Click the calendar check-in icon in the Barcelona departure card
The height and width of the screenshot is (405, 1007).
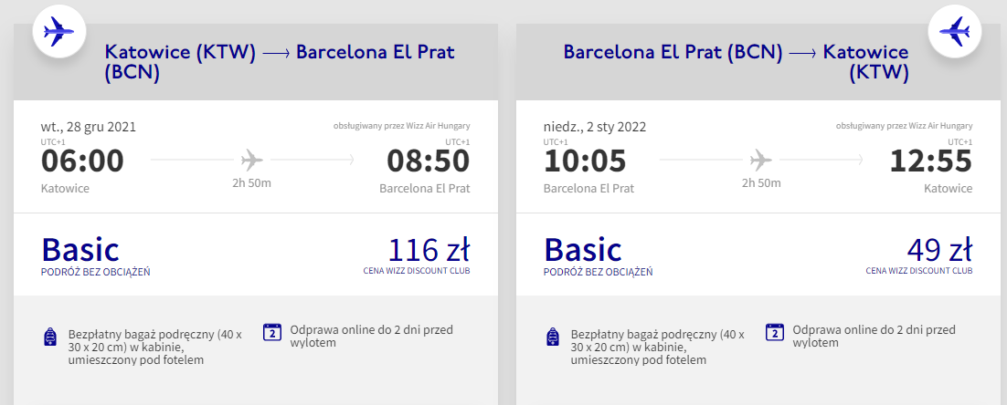click(775, 332)
